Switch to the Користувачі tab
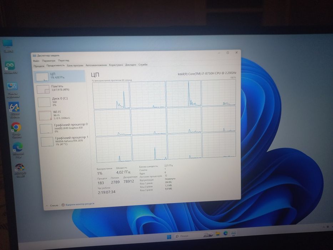This screenshot has height=250, width=333. 116,65
